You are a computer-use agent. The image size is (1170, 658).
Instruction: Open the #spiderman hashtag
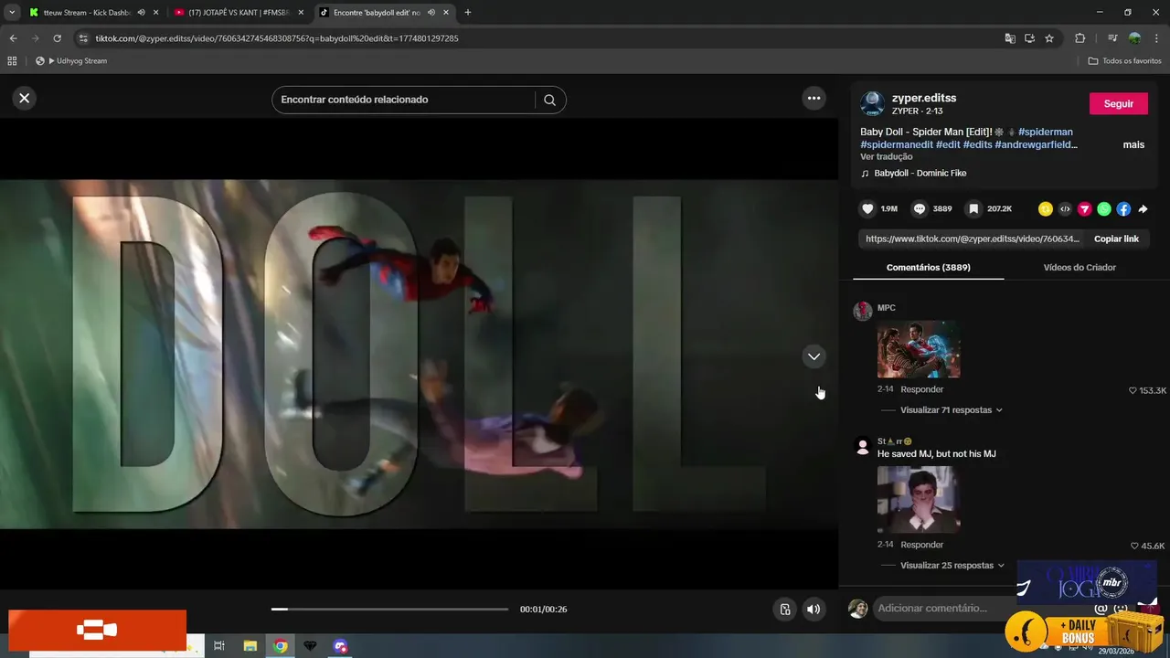click(x=1045, y=132)
